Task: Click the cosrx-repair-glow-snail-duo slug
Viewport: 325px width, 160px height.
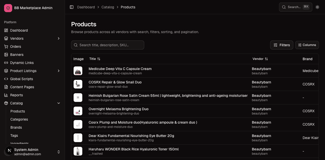Action: point(108,87)
